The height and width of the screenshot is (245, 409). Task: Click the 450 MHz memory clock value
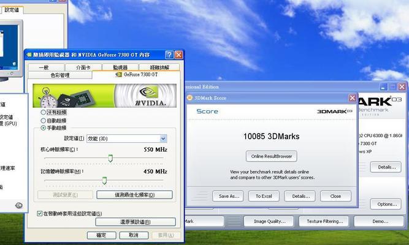(155, 171)
